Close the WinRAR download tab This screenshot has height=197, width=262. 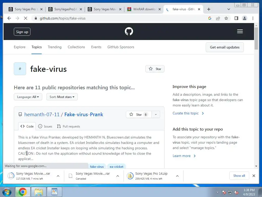(160, 9)
